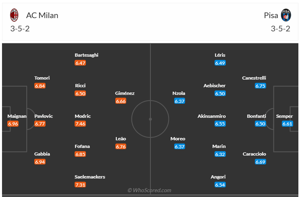
Task: Click Leão's player name
Action: 121,139
